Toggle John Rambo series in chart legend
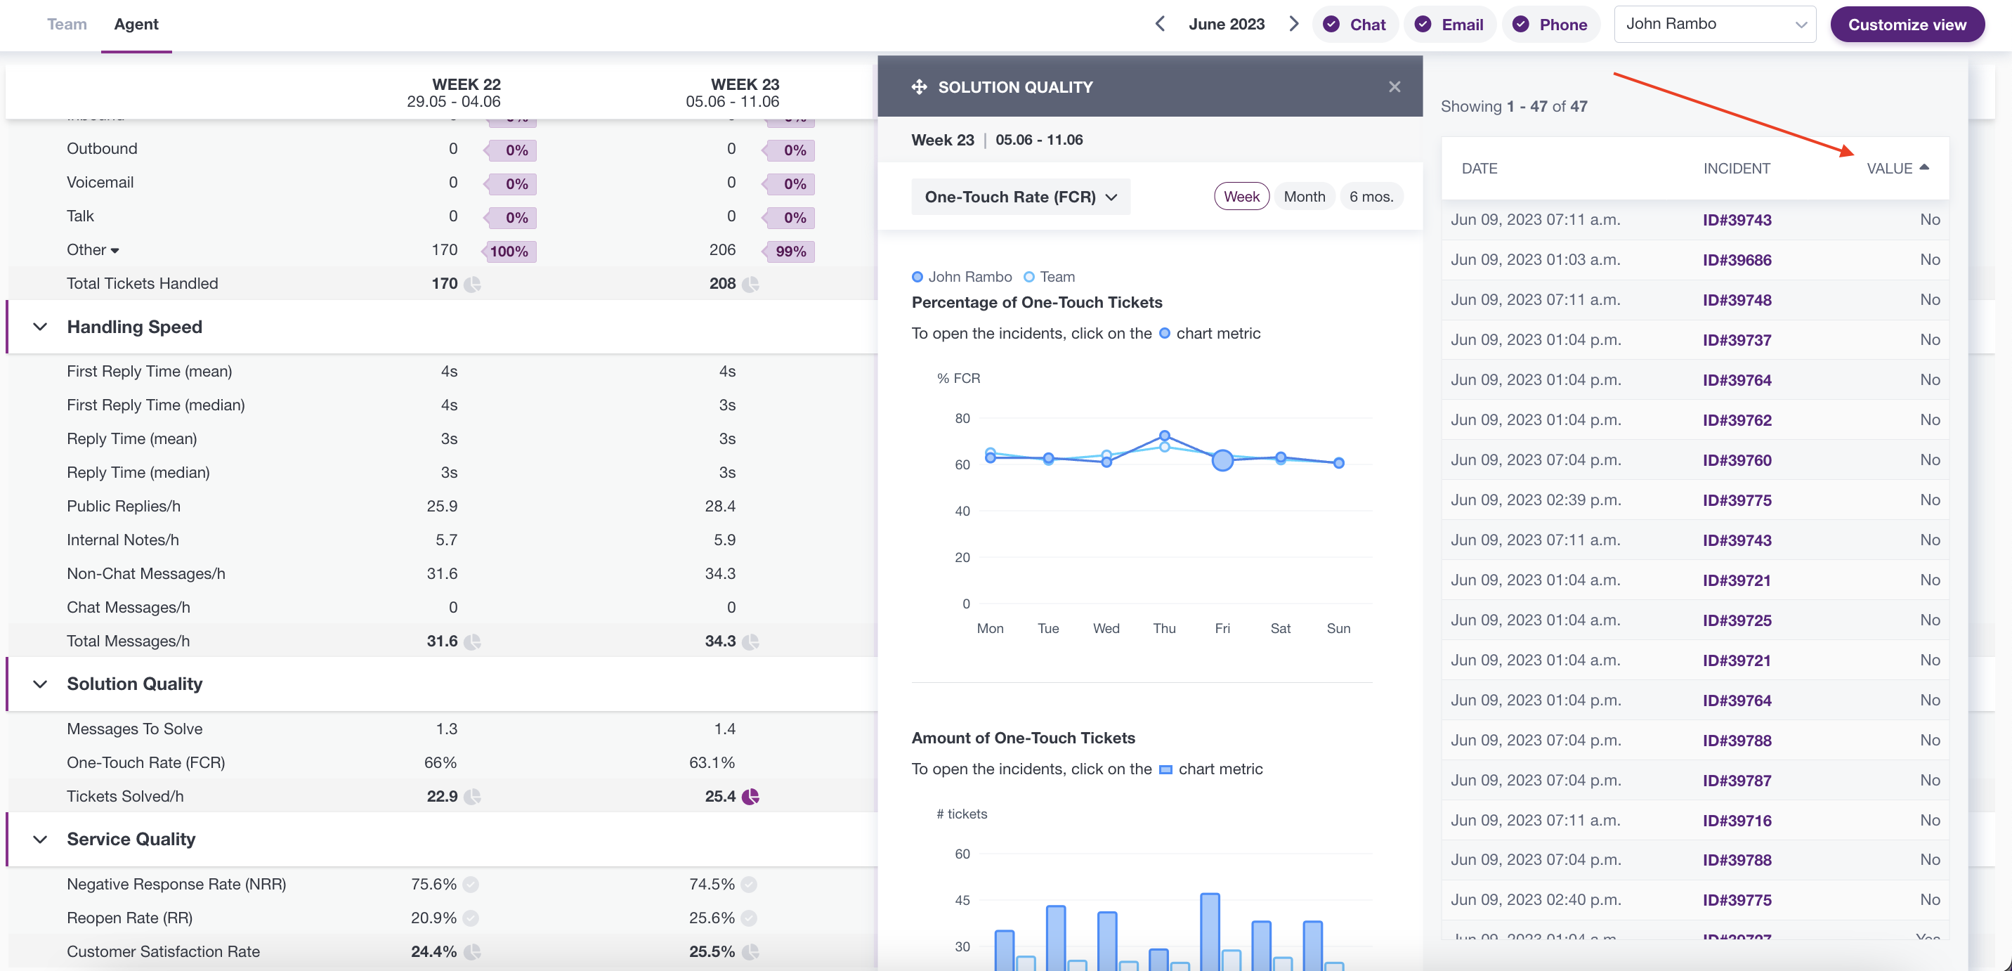Image resolution: width=2012 pixels, height=971 pixels. 962,277
